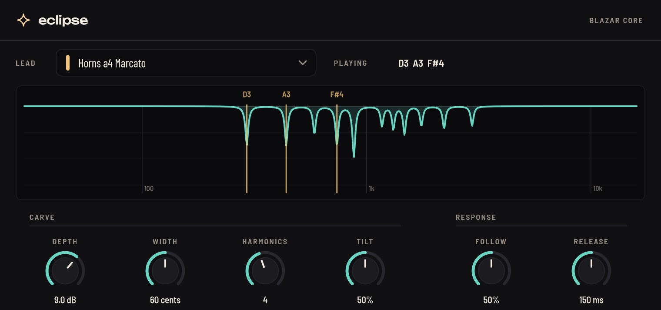Click the 50% follow value
Screen dimensions: 661x310
click(491, 300)
